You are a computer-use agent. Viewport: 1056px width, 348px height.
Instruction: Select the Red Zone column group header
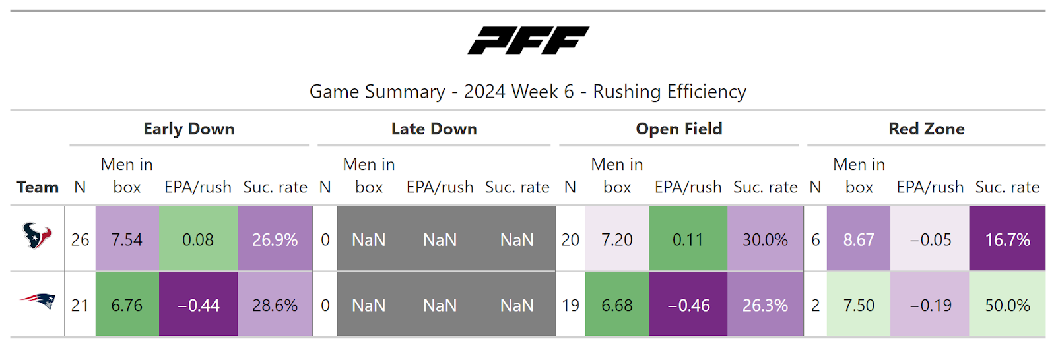pyautogui.click(x=926, y=129)
